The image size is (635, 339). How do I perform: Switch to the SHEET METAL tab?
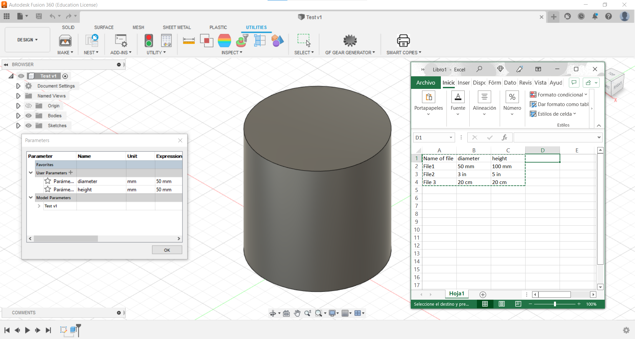coord(177,27)
